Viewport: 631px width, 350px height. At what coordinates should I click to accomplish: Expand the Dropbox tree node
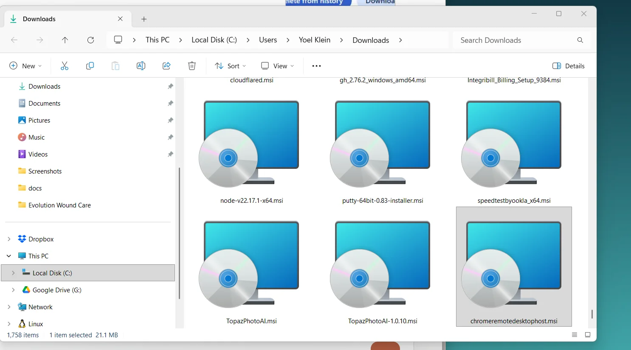(9, 239)
